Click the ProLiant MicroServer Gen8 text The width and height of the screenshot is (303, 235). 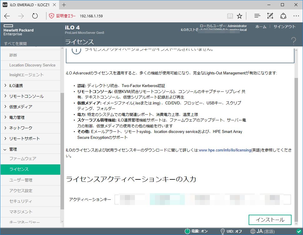click(x=84, y=33)
